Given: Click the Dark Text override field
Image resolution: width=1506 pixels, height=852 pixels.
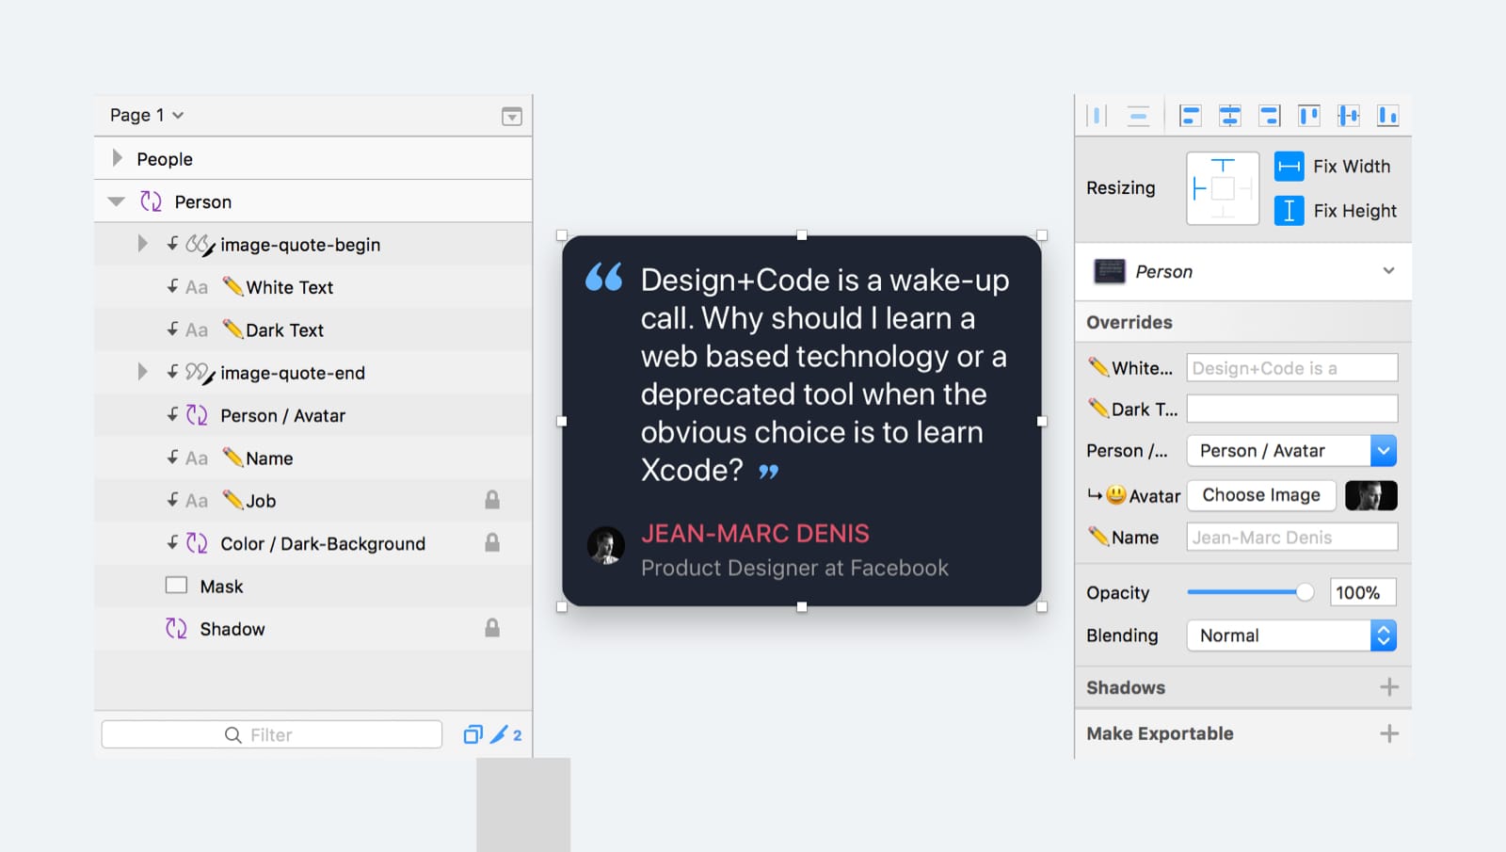Looking at the screenshot, I should tap(1292, 409).
